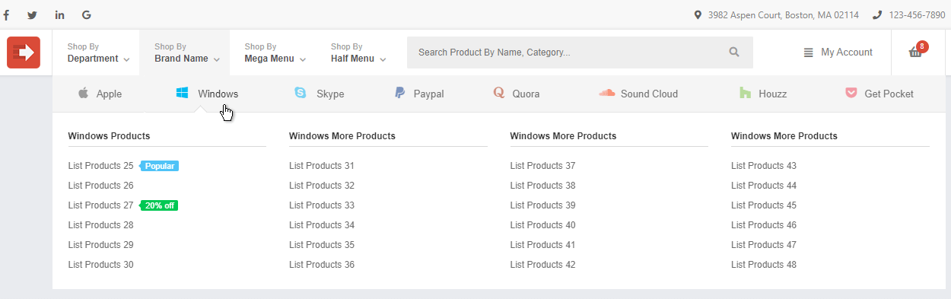The image size is (951, 299).
Task: Open List Products 27 link
Action: point(100,205)
